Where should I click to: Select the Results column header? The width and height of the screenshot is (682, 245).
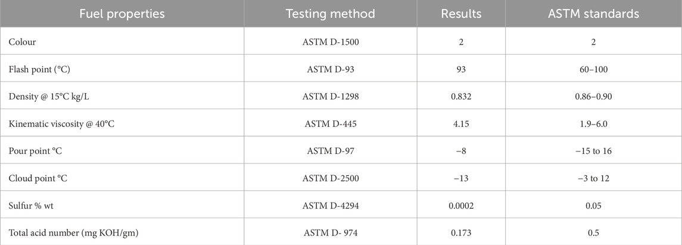click(x=460, y=14)
